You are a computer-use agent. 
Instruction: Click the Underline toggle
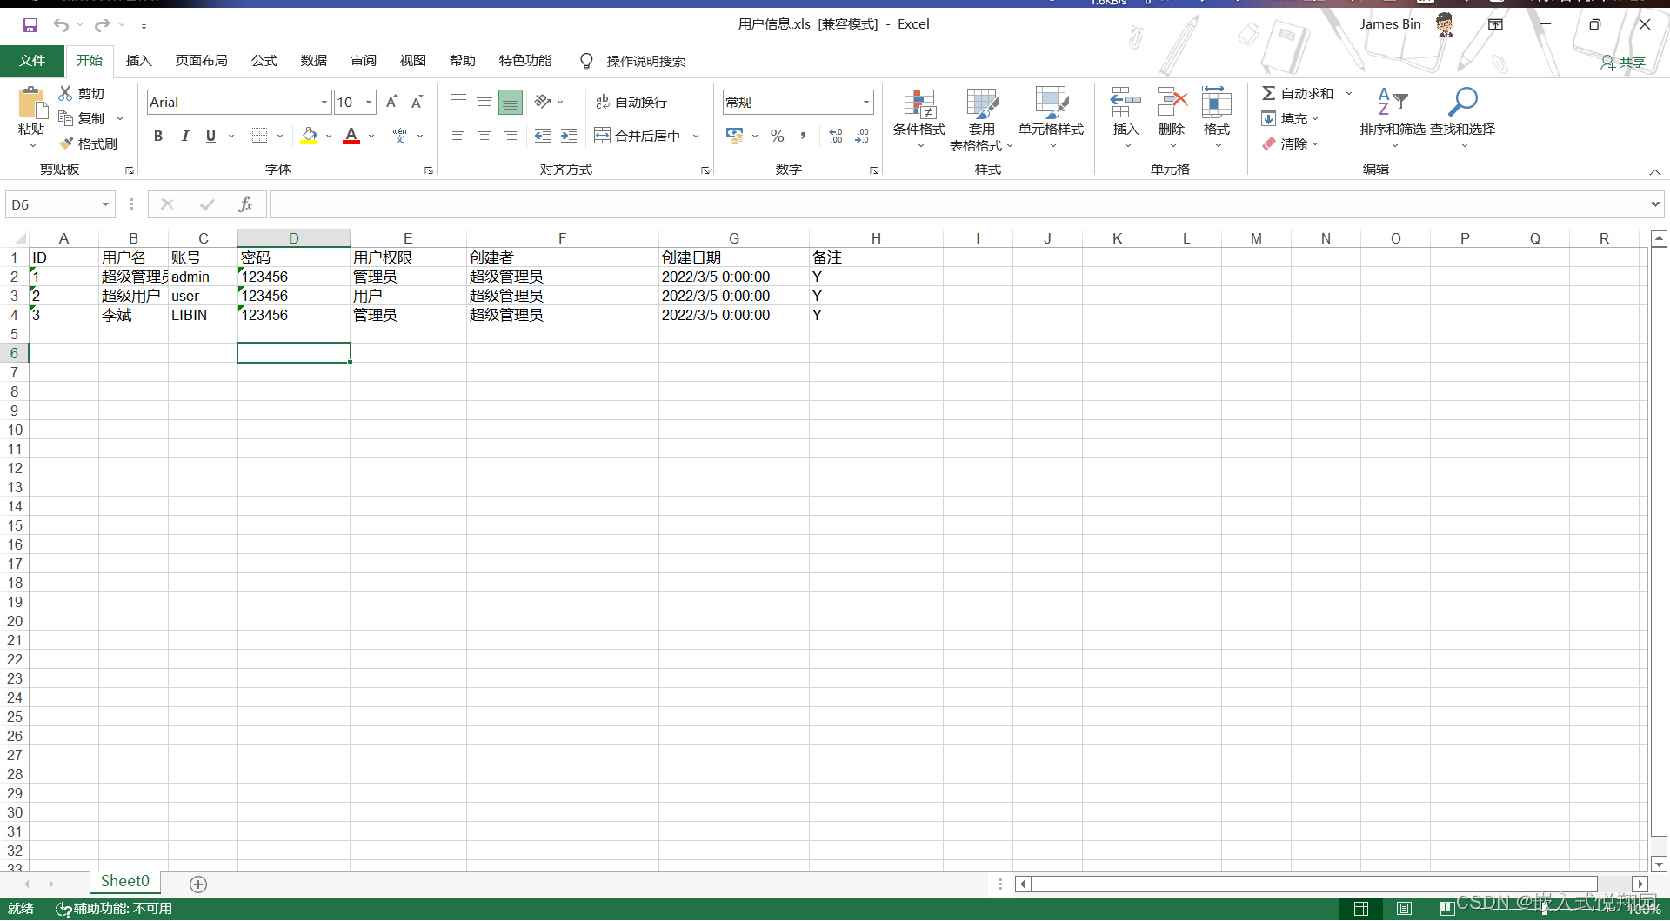(210, 136)
